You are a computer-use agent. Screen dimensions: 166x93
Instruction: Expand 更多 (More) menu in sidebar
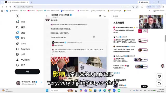(x=21, y=65)
